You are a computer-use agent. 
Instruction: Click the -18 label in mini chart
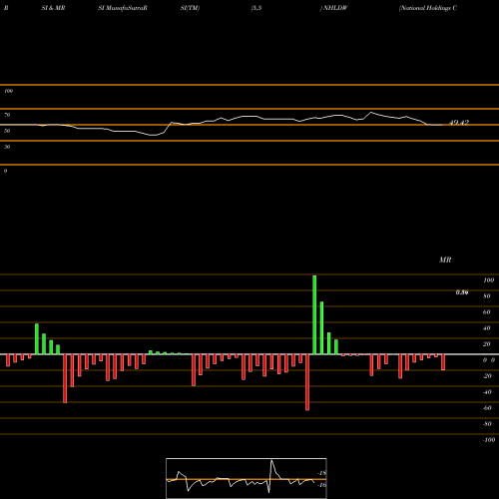pos(321,473)
